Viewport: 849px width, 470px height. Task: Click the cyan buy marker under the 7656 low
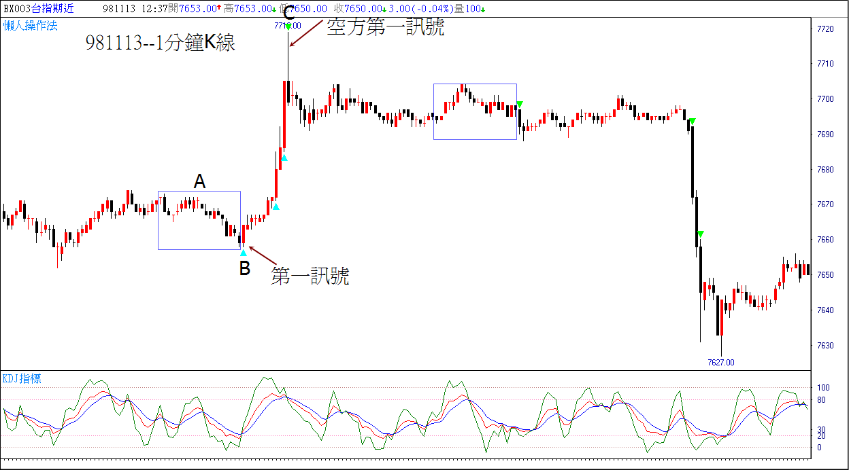pos(244,253)
